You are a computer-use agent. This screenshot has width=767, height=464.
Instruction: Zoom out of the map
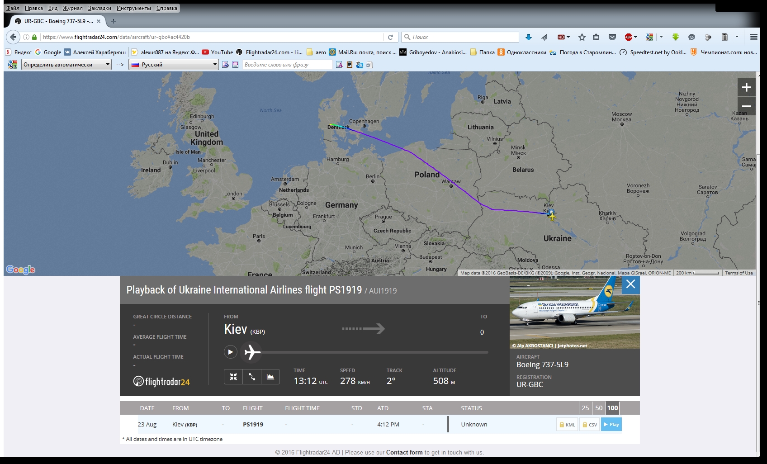click(x=747, y=106)
